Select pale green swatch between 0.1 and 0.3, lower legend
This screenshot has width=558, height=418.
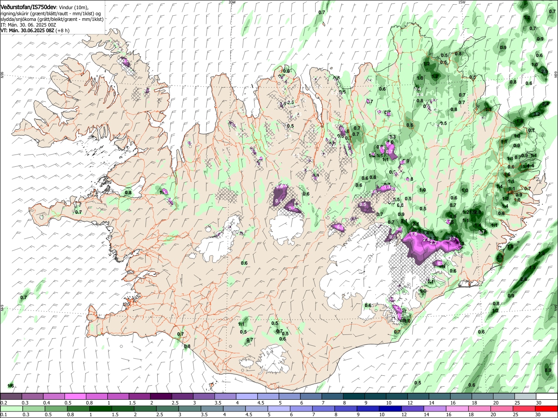(11, 409)
